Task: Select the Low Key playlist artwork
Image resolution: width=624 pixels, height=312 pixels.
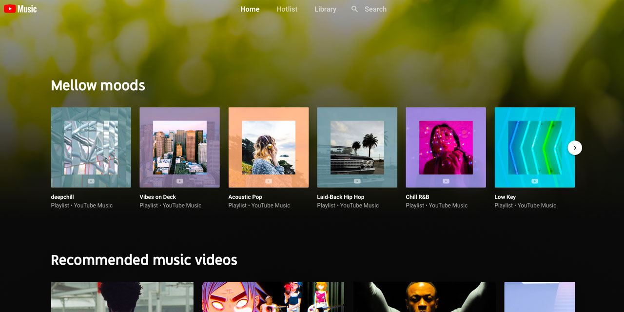Action: click(534, 147)
